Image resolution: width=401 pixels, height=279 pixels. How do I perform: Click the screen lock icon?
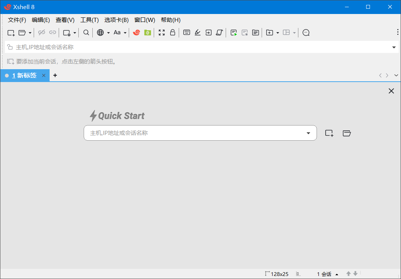(x=173, y=33)
